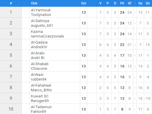Open the Kuwait SC club page

click(x=40, y=96)
